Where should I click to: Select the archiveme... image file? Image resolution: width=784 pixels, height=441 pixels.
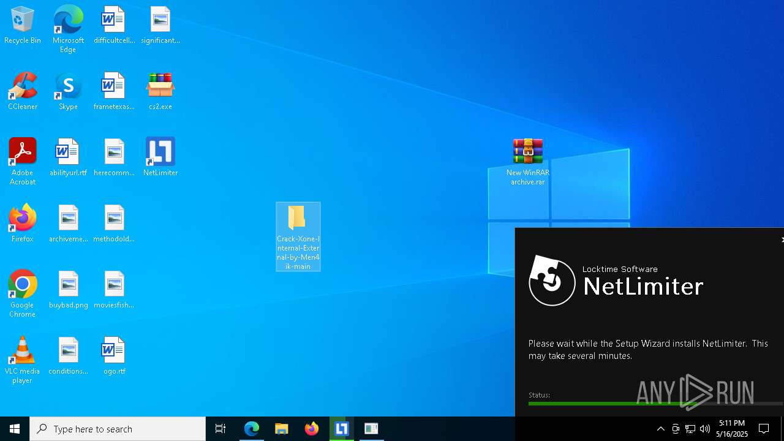[68, 224]
